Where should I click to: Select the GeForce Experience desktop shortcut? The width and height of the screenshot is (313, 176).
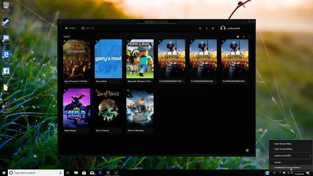coord(6,107)
